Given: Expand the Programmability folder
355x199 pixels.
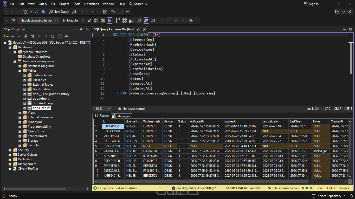Looking at the screenshot, I should tap(20, 127).
